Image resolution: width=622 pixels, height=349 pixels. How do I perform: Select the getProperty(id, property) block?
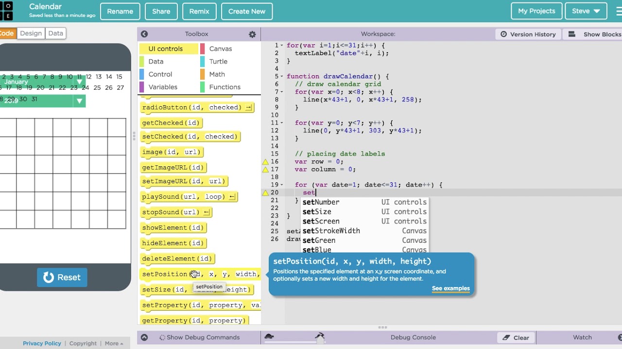[x=194, y=321]
